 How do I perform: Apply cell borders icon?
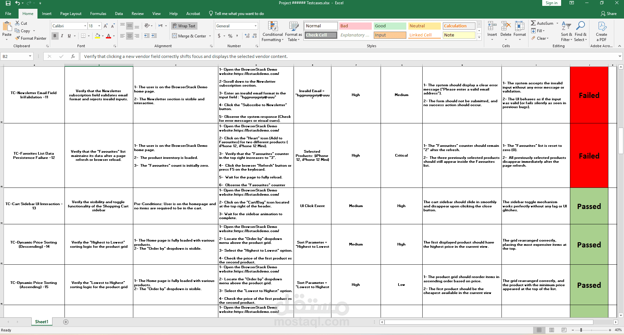coord(83,36)
